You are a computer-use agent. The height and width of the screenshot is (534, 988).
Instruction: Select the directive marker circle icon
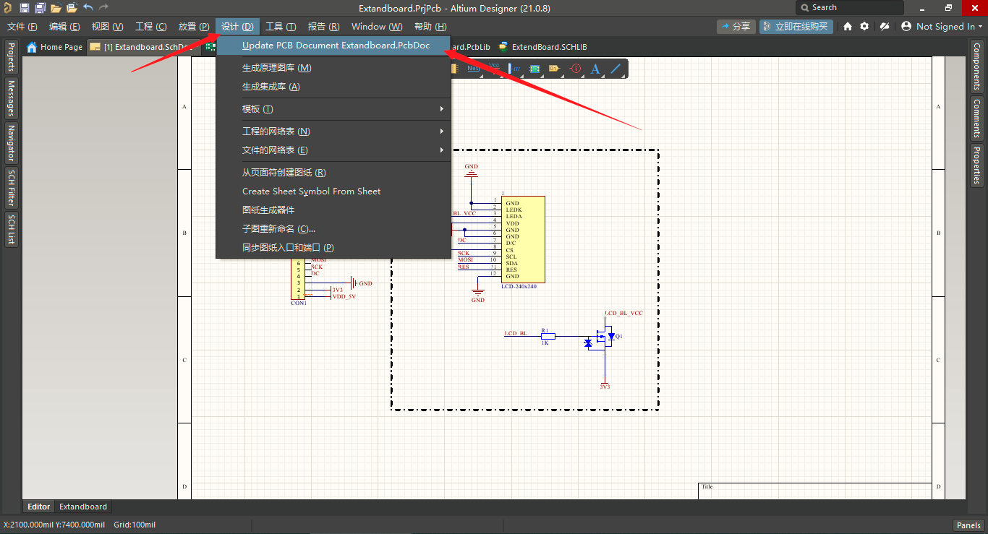pyautogui.click(x=576, y=69)
